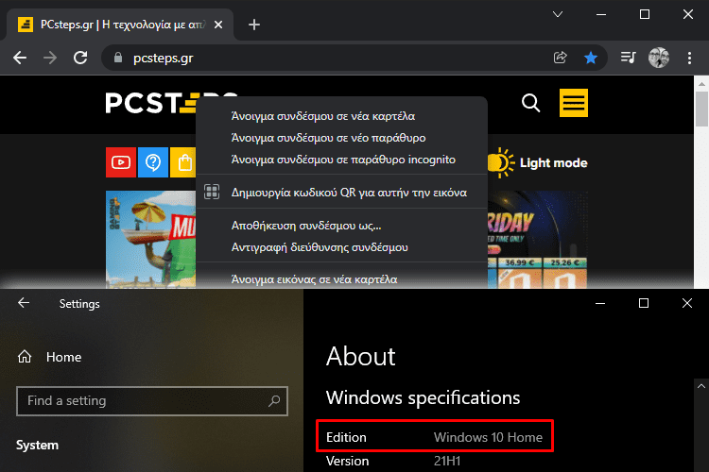Click the 'Edition' label in Settings
709x472 pixels.
pos(346,437)
